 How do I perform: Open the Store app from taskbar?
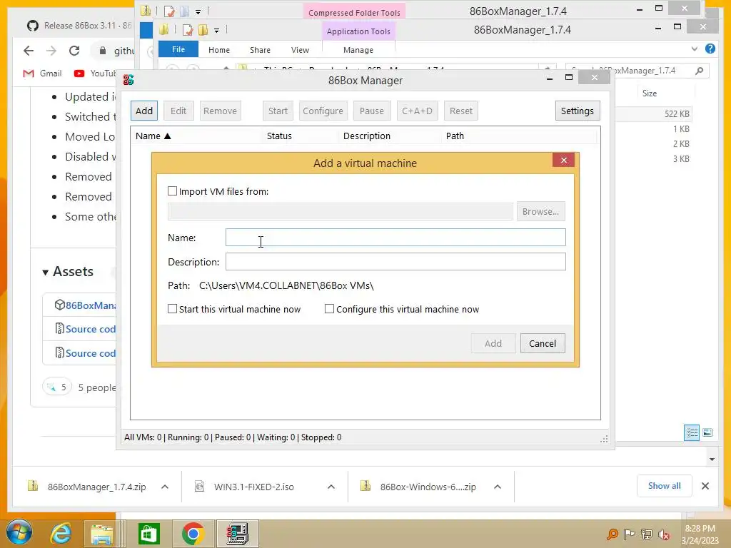click(x=149, y=534)
